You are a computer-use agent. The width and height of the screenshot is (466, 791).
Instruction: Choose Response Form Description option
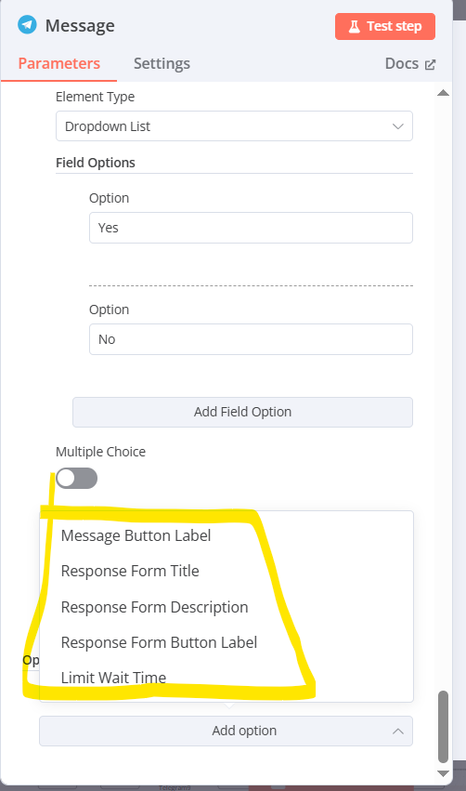coord(155,607)
